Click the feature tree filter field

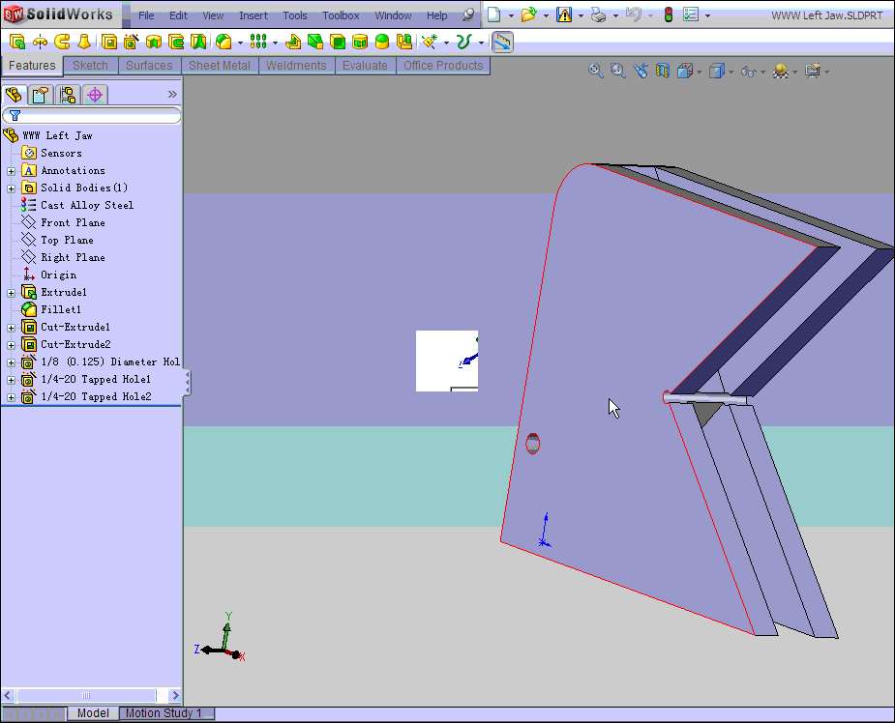[91, 115]
